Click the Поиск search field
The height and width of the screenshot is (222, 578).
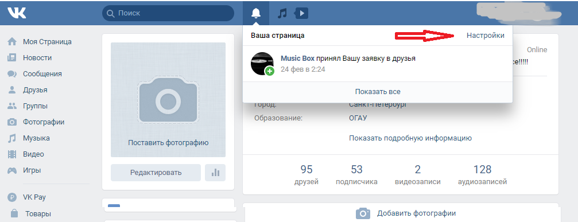coord(168,13)
